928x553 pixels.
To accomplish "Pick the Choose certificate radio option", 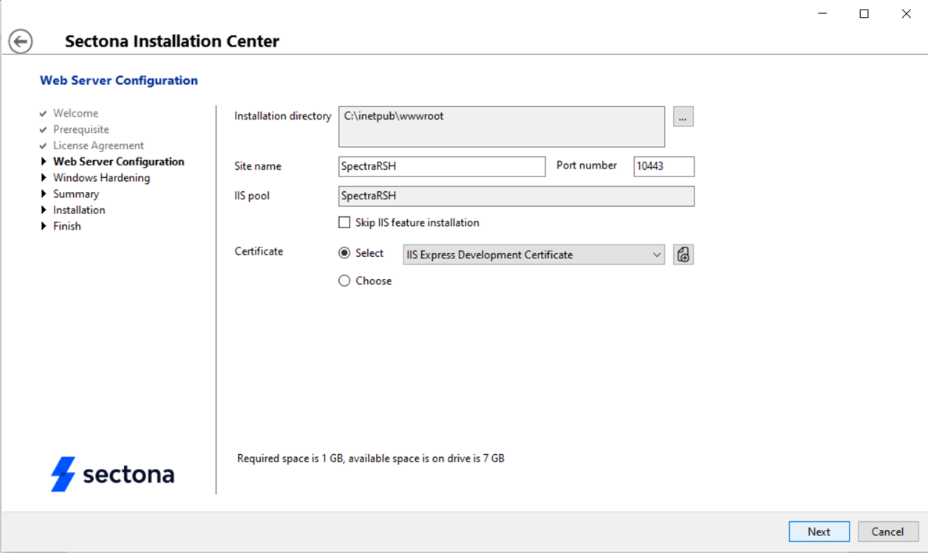I will [344, 281].
